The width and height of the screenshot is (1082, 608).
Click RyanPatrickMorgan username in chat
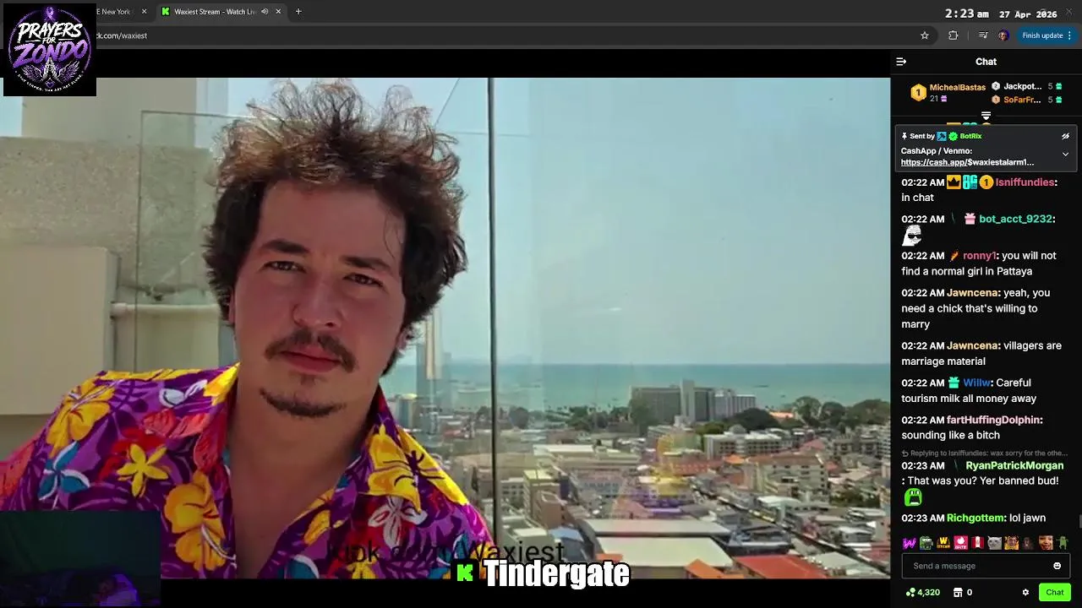(1014, 465)
